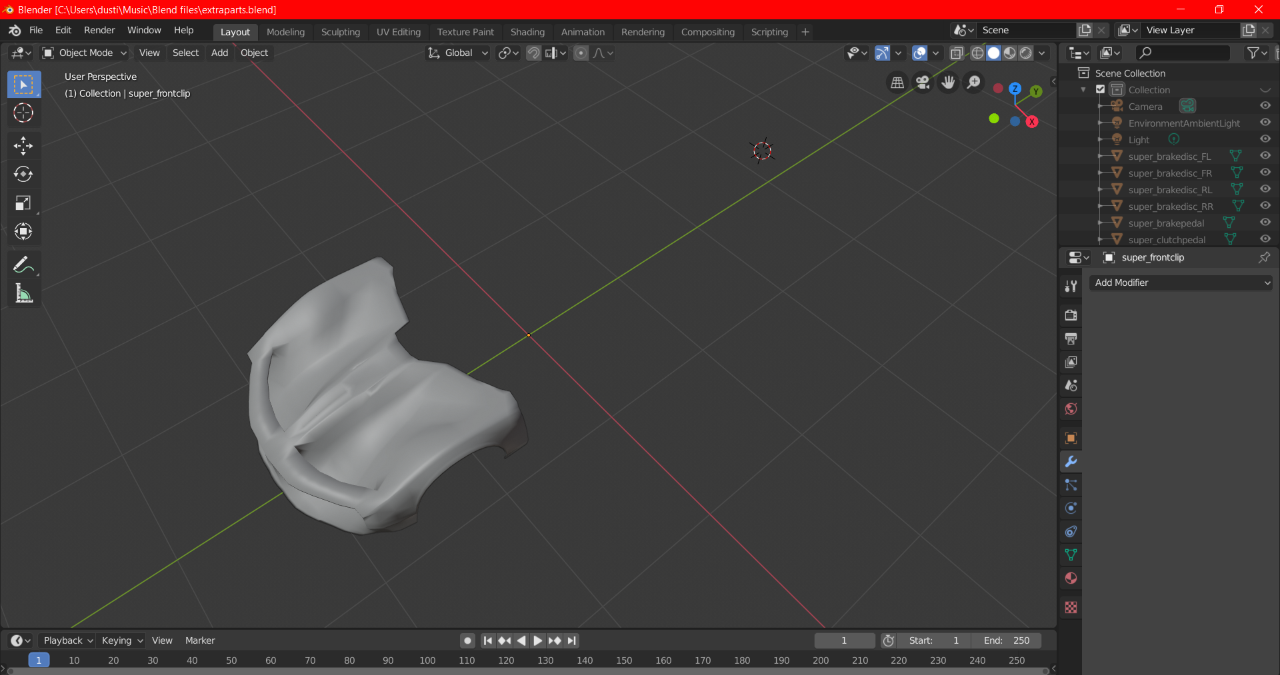The height and width of the screenshot is (675, 1280).
Task: Open Render properties tab
Action: pos(1071,315)
